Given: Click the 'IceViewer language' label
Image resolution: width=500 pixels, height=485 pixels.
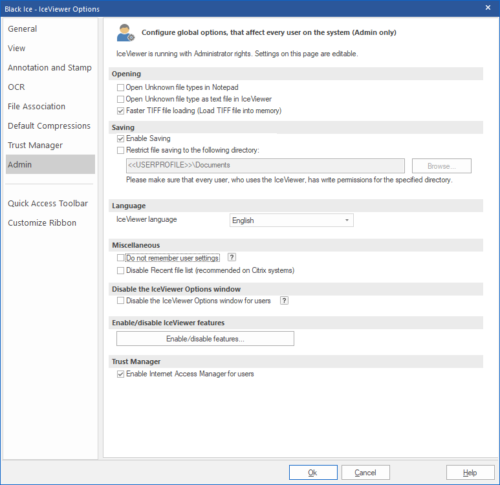Looking at the screenshot, I should tap(146, 219).
